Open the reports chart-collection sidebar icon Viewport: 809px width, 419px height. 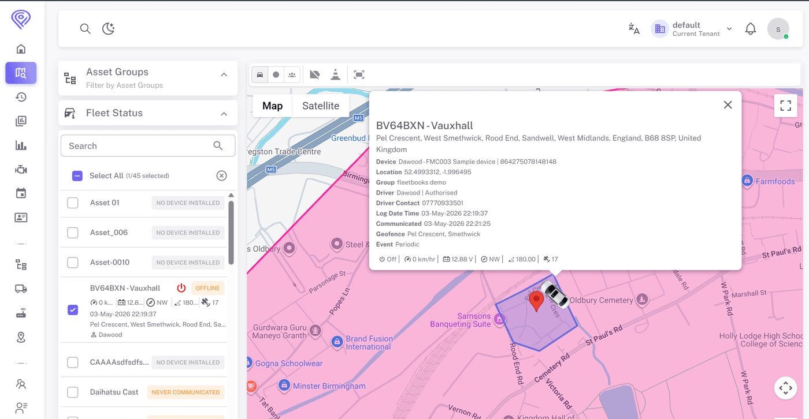(21, 121)
